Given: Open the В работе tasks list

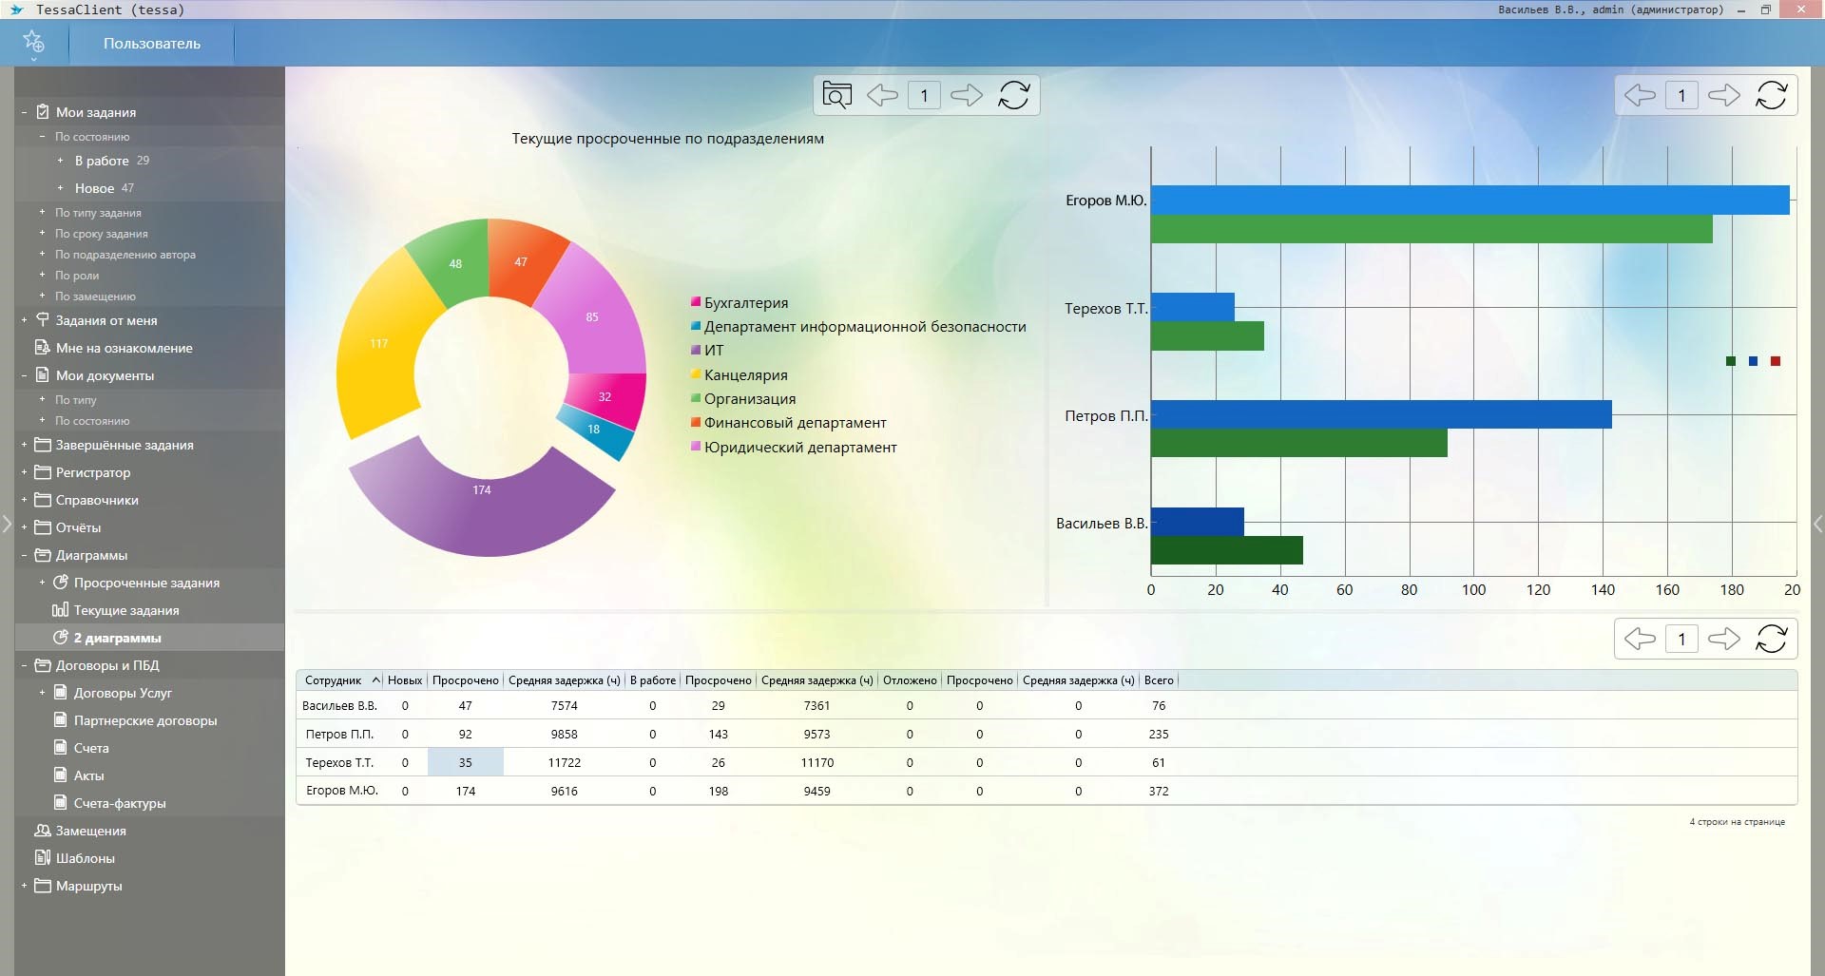Looking at the screenshot, I should coord(102,161).
